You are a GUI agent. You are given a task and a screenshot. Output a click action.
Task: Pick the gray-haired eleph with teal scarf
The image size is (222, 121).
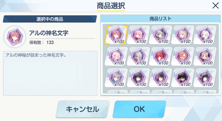116,78
